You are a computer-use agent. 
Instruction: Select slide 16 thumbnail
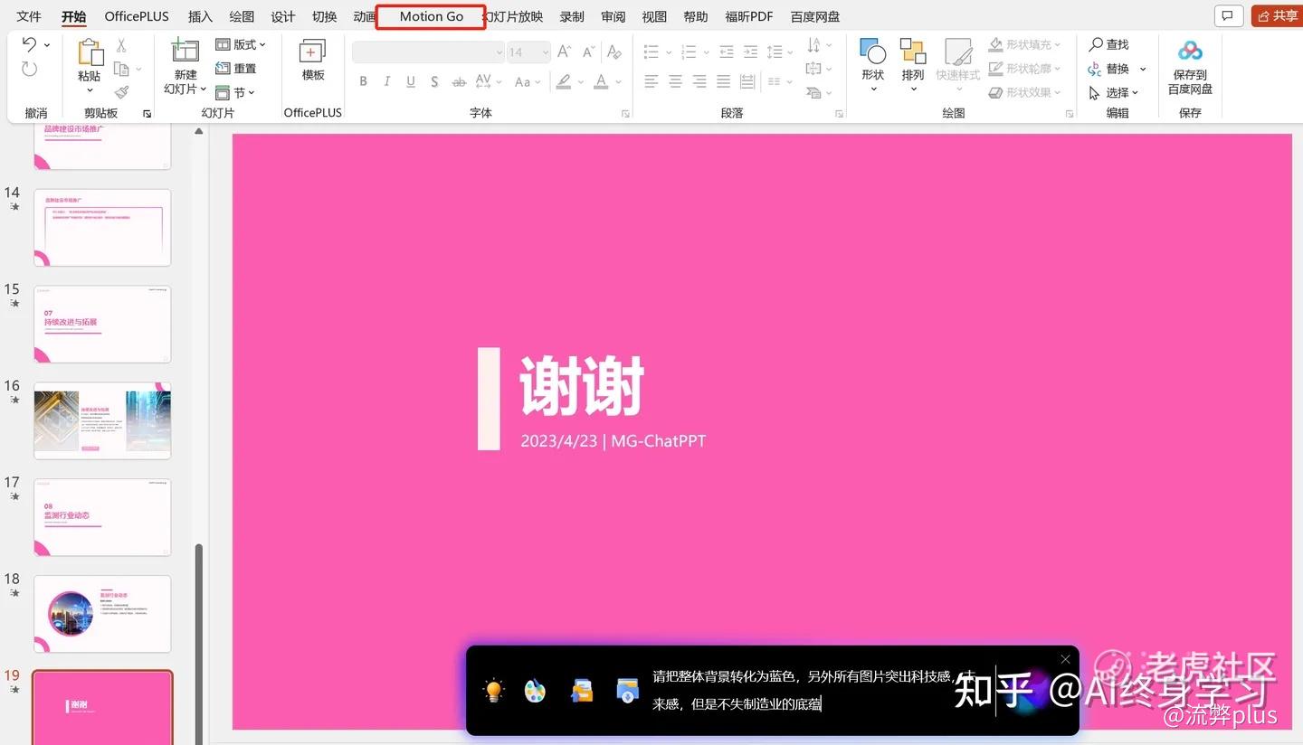click(102, 420)
